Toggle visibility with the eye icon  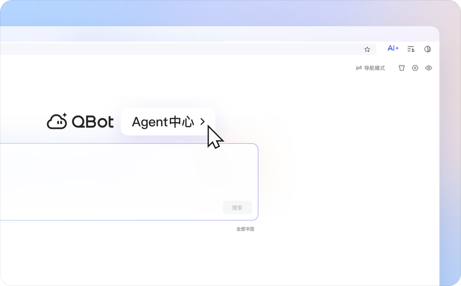429,68
